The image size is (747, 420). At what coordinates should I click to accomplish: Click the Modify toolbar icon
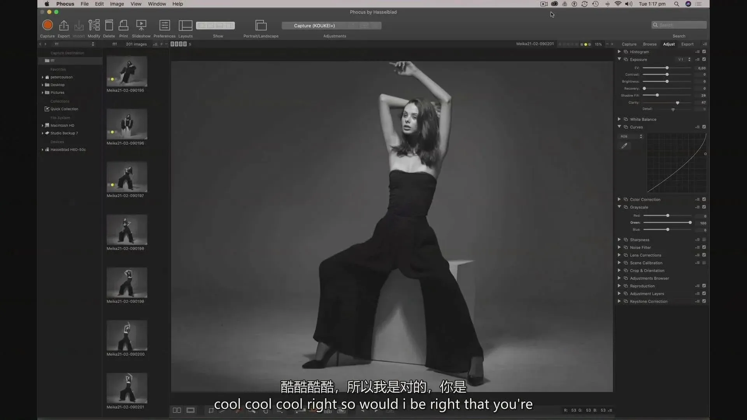[94, 25]
